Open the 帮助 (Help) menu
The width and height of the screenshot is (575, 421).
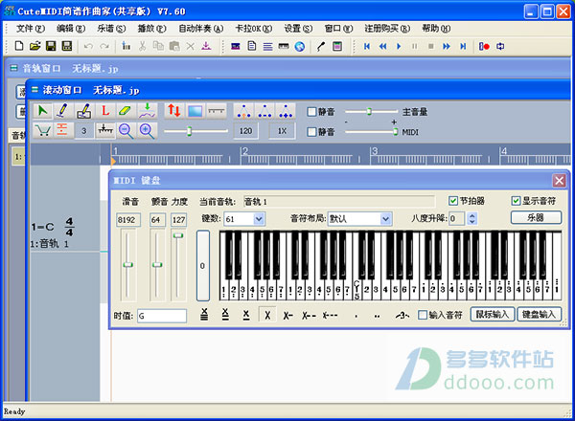[x=436, y=28]
